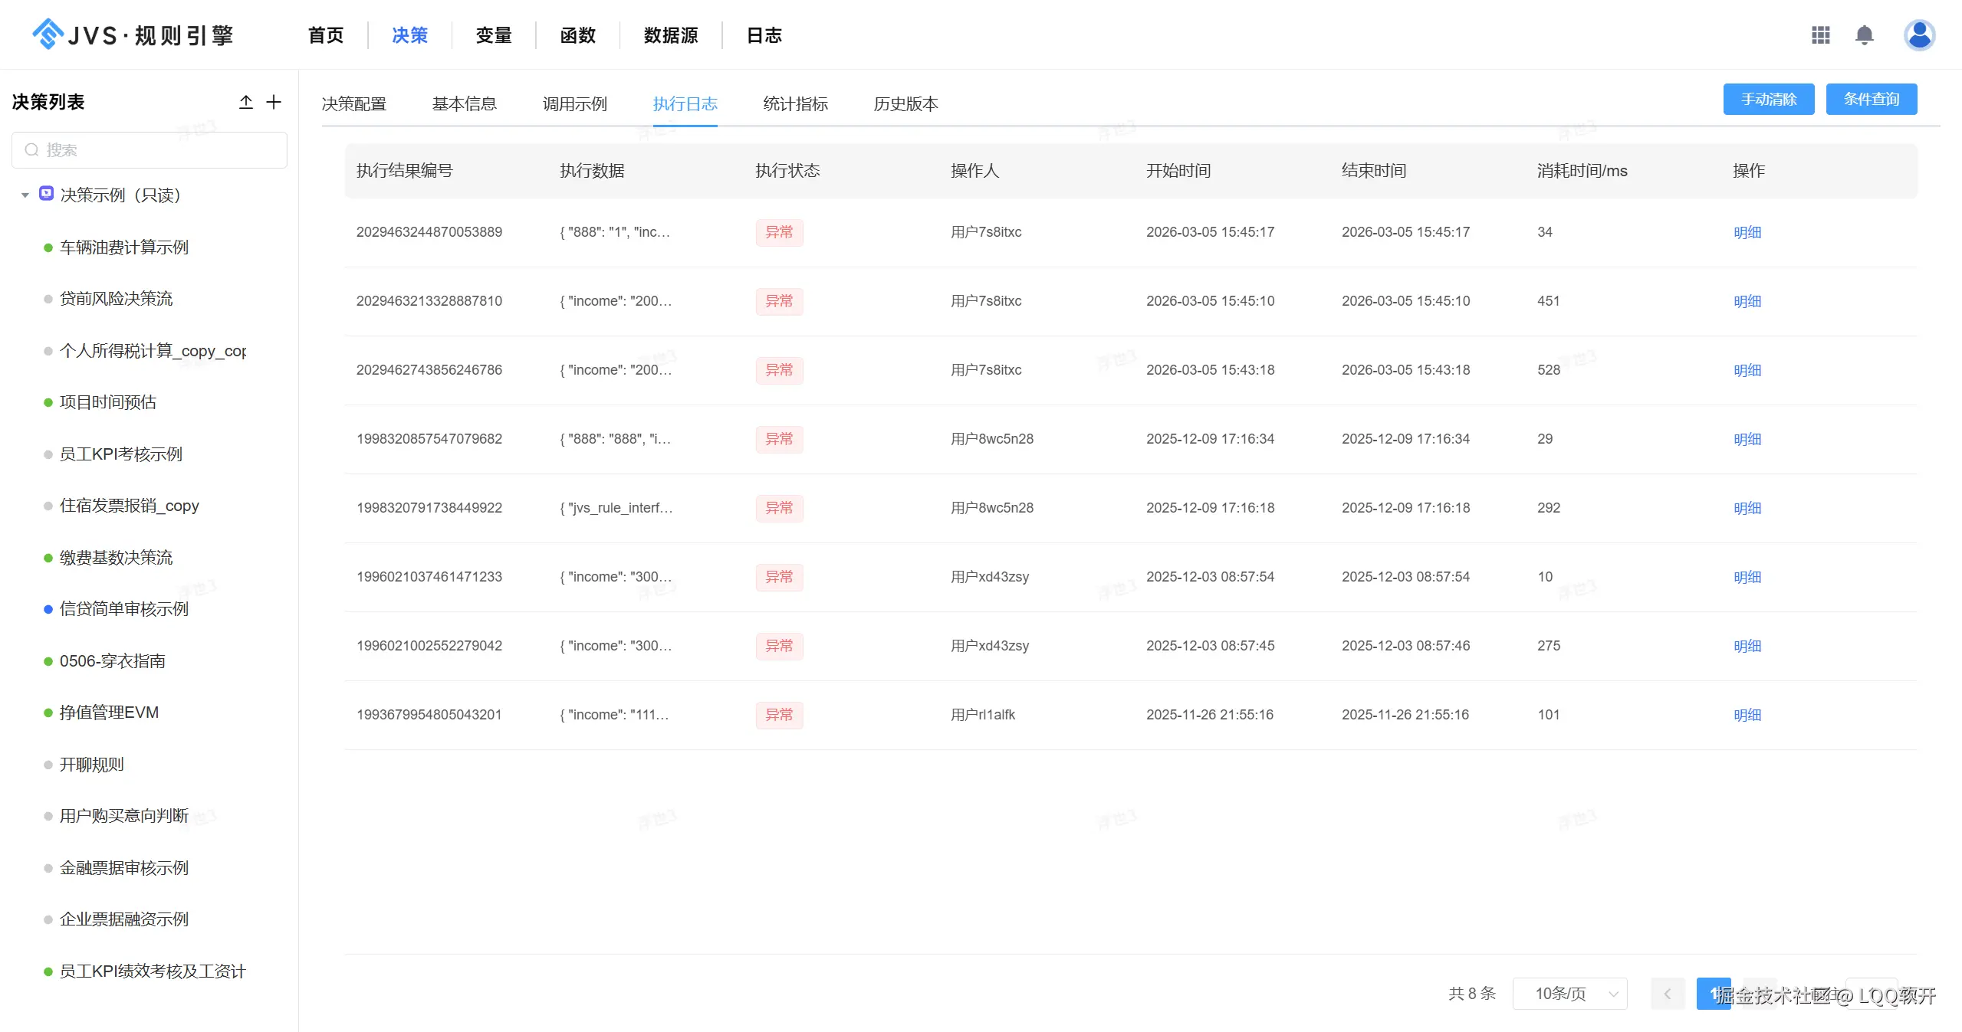This screenshot has height=1032, width=1962.
Task: Click the plus icon to add decision
Action: (x=274, y=102)
